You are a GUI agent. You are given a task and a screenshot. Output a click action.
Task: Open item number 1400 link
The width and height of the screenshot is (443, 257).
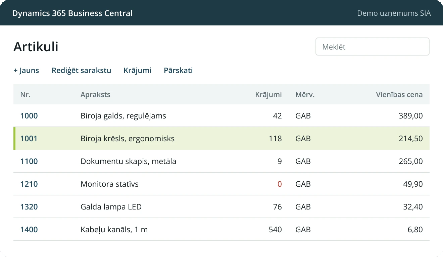29,230
